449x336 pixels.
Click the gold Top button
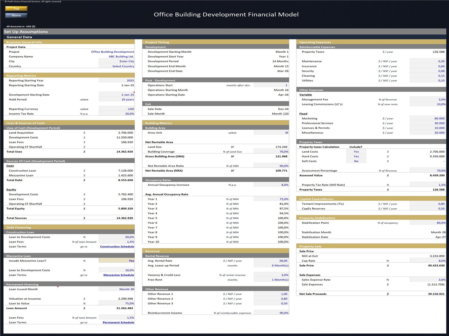(16, 9)
